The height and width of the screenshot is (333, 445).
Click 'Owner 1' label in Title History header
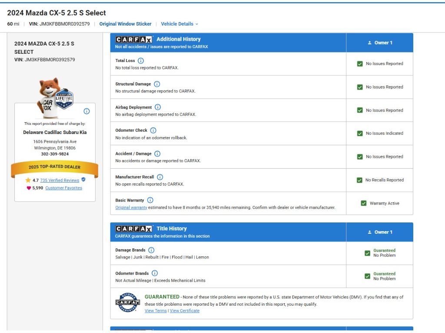click(x=383, y=232)
